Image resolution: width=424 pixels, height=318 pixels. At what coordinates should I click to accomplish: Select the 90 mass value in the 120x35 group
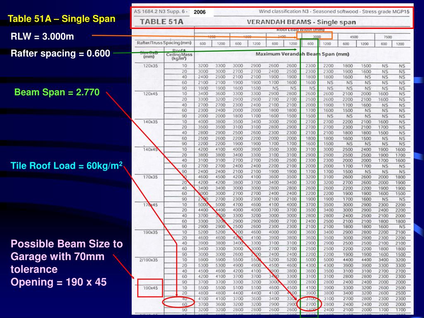pos(184,88)
